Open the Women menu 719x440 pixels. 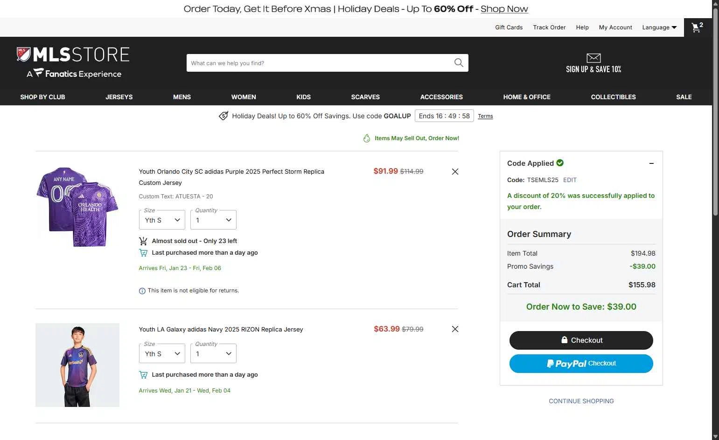point(244,97)
